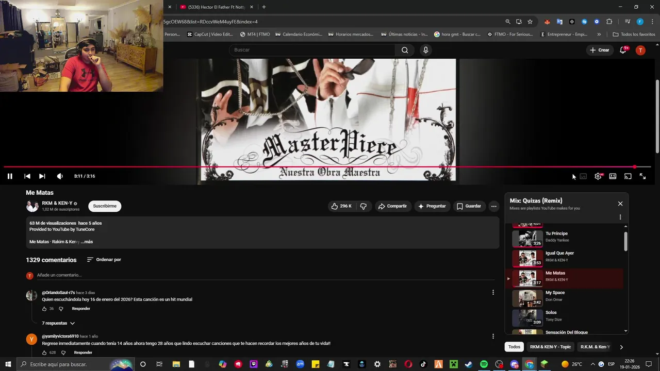Open the Ordenar por sort dropdown
The image size is (660, 371).
coord(104,260)
